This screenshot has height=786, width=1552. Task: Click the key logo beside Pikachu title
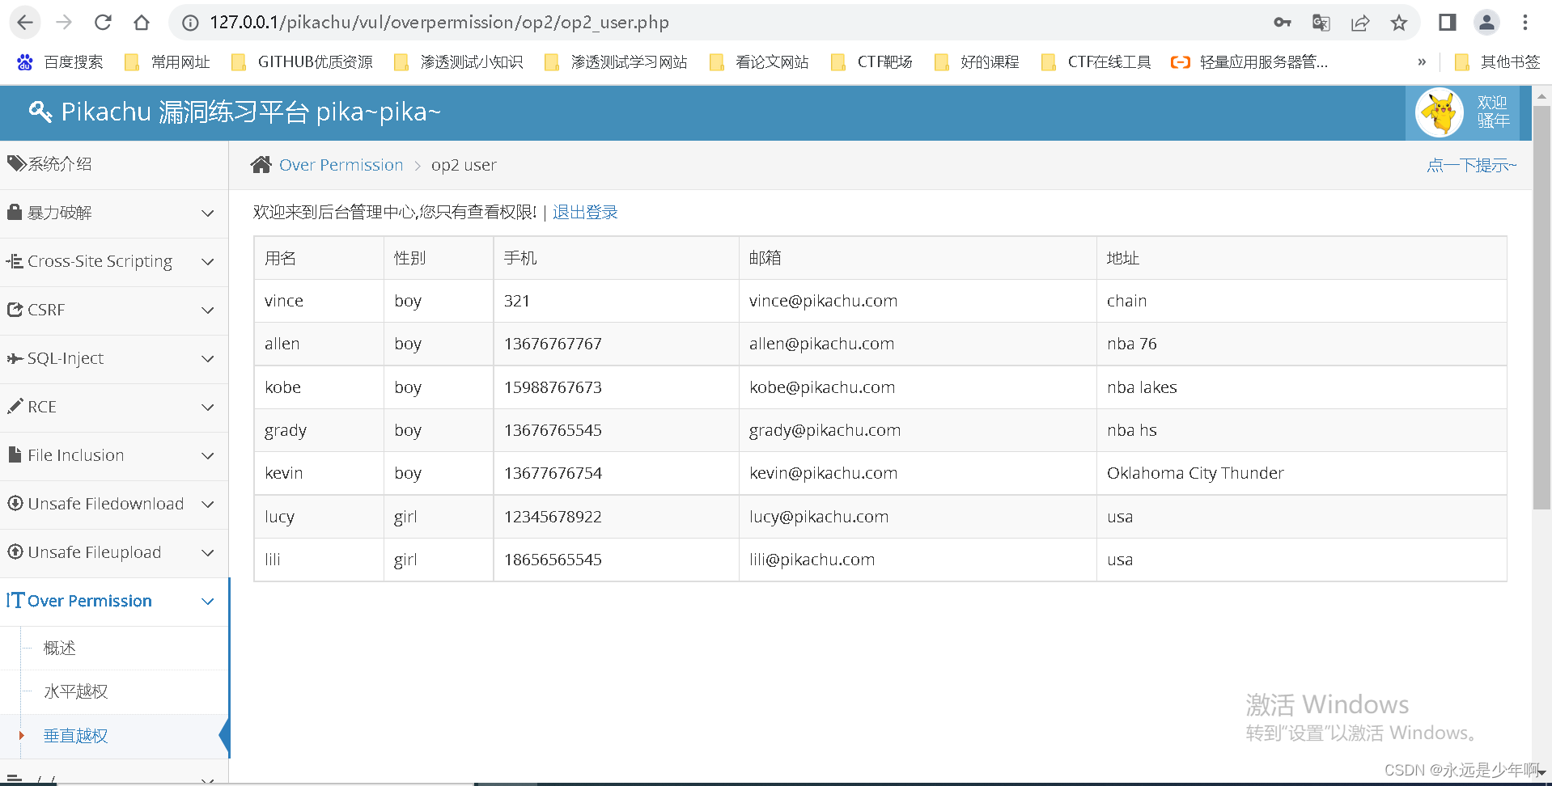click(x=40, y=112)
